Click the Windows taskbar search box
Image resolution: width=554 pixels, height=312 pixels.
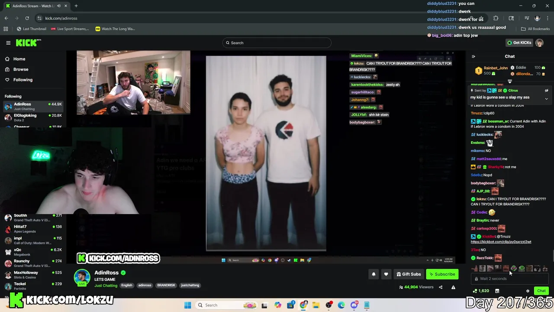pos(226,305)
